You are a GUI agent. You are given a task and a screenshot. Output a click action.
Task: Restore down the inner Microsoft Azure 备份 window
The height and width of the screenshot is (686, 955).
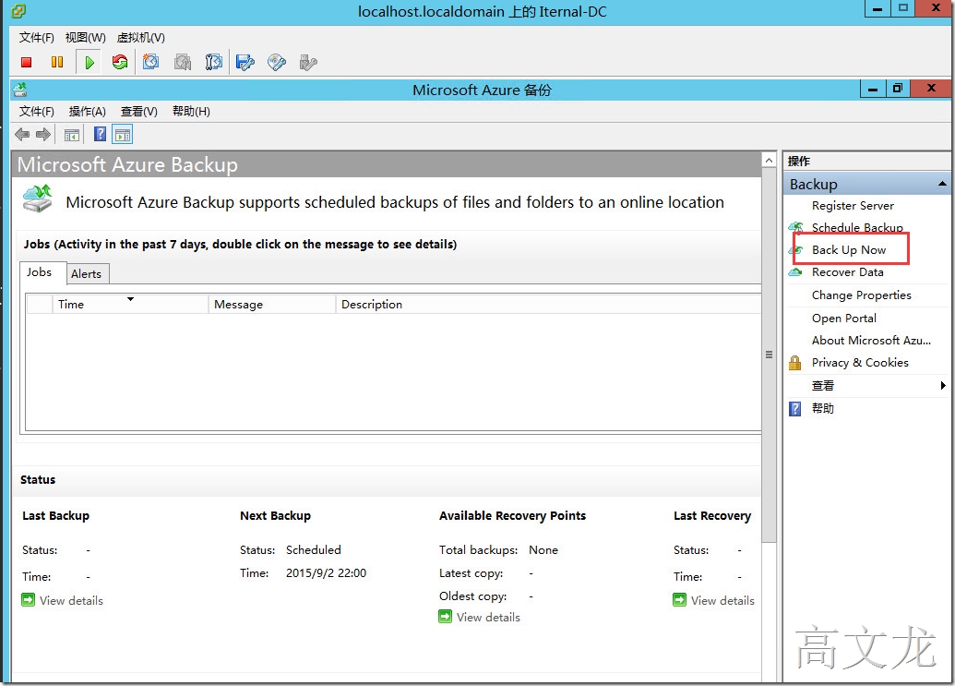pos(898,89)
